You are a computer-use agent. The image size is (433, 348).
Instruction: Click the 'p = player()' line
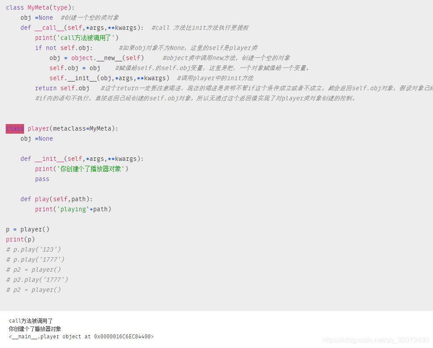point(28,229)
